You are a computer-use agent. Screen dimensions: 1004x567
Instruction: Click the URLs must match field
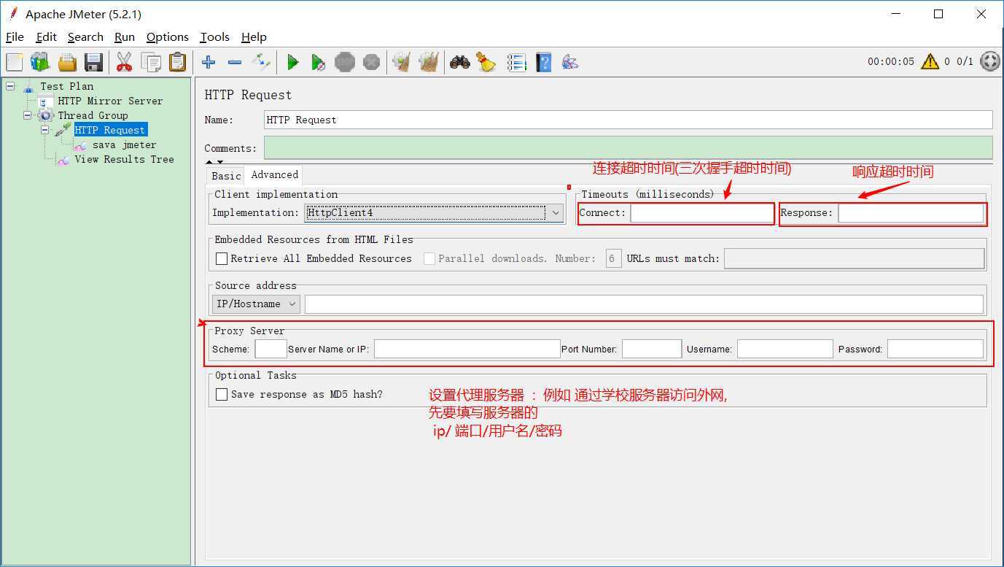854,258
